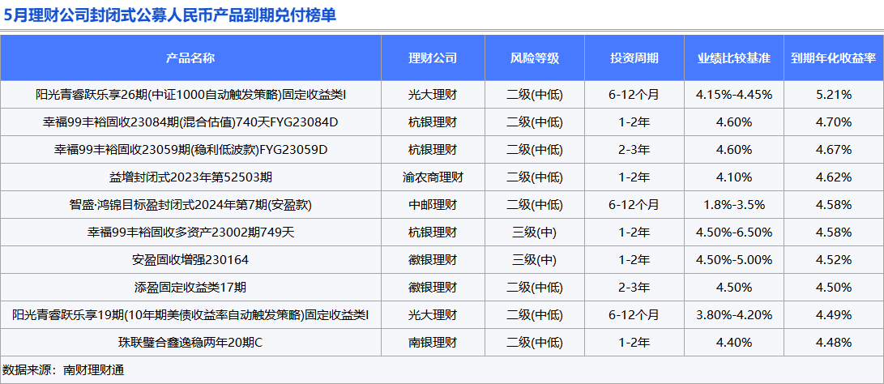Image resolution: width=884 pixels, height=384 pixels.
Task: Click 三级(中) in the 安盈固收增强 row
Action: click(535, 260)
